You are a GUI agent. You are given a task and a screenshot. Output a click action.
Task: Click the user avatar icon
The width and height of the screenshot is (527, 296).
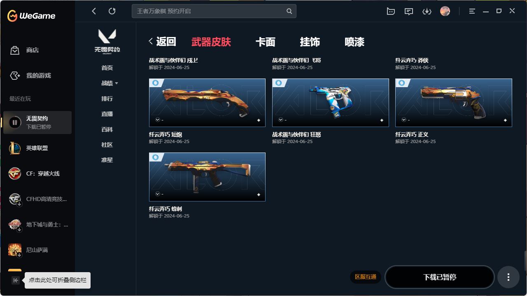click(x=445, y=11)
